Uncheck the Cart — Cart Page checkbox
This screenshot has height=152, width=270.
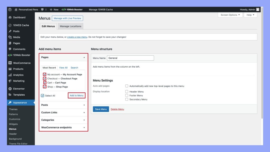[45, 83]
